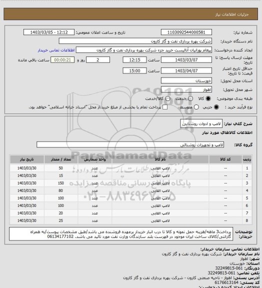Click the نام کالا column header

click(160, 159)
